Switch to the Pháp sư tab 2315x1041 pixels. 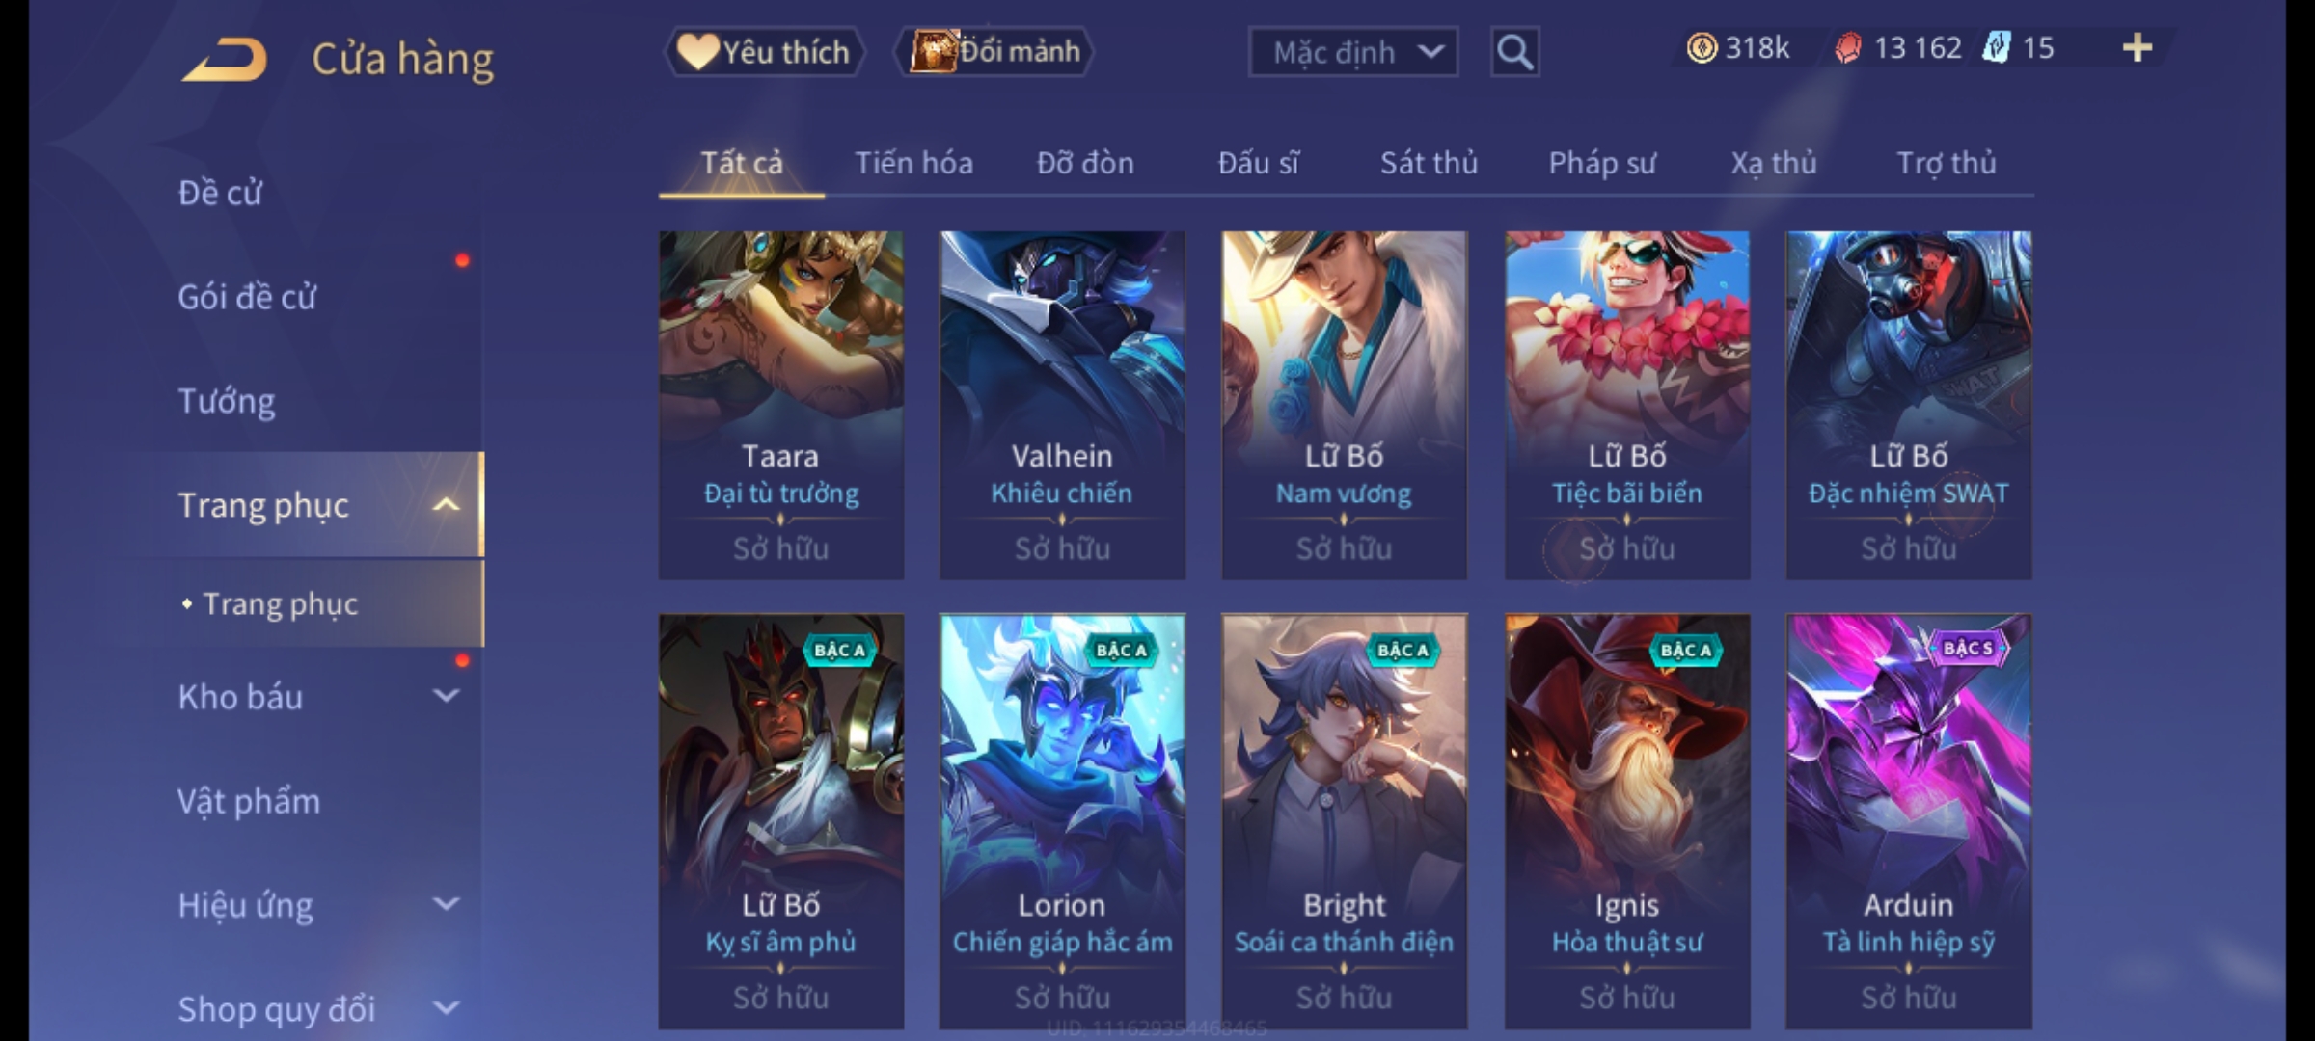coord(1601,163)
